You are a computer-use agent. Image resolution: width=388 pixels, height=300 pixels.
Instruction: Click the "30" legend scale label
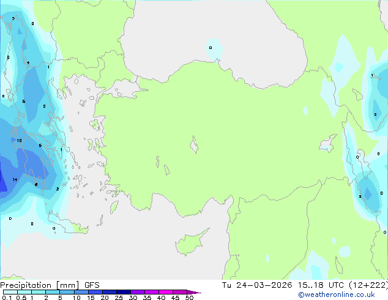point(133,298)
